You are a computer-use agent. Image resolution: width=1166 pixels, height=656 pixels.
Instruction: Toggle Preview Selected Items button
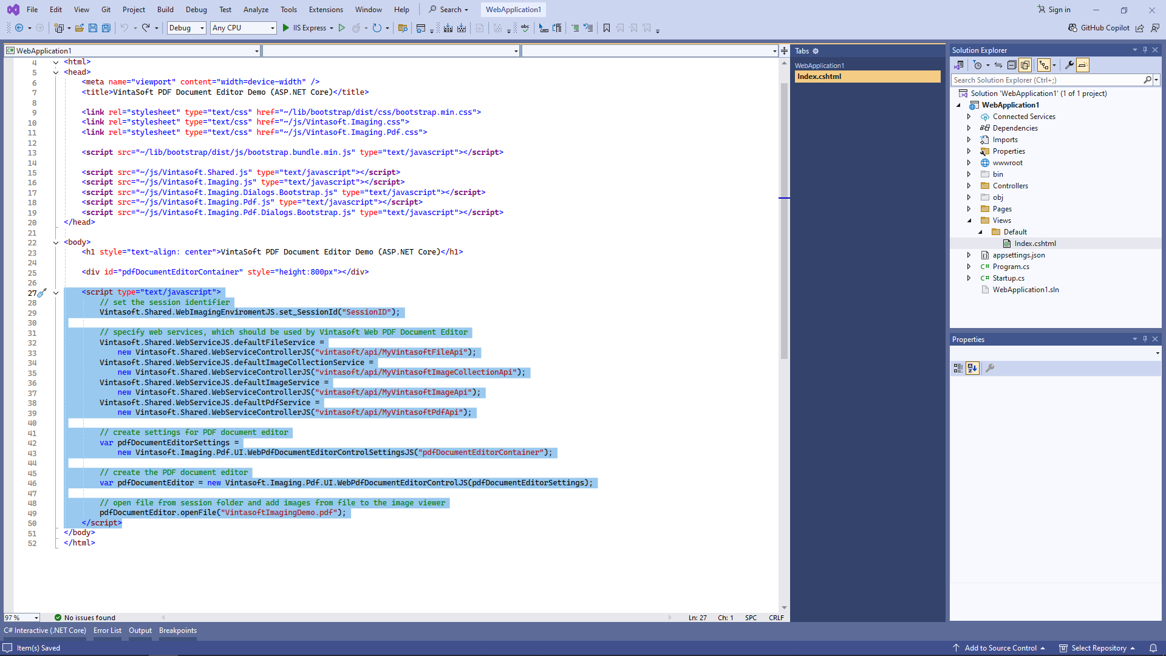[1083, 65]
